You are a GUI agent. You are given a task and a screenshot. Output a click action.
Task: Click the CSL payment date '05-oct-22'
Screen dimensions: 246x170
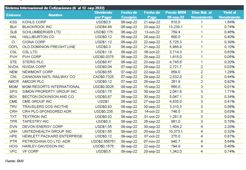[x=152, y=52]
